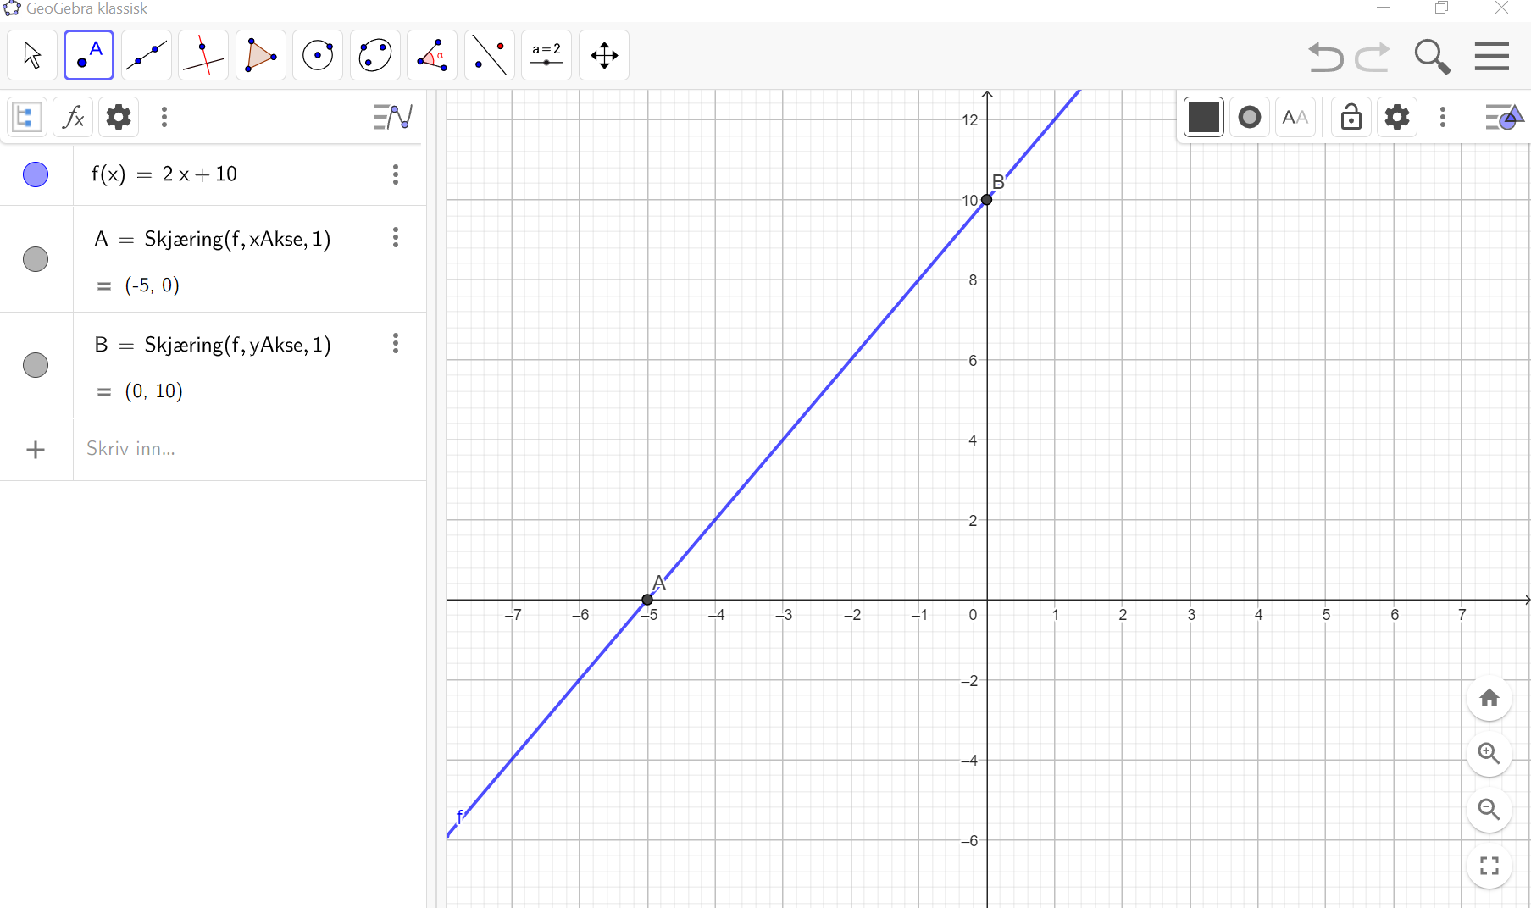Screen dimensions: 1531x908
Task: Click the (-5, 0) coordinate value
Action: tap(153, 285)
